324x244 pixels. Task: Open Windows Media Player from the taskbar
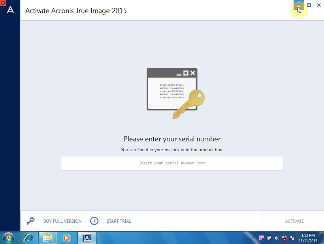coord(66,238)
